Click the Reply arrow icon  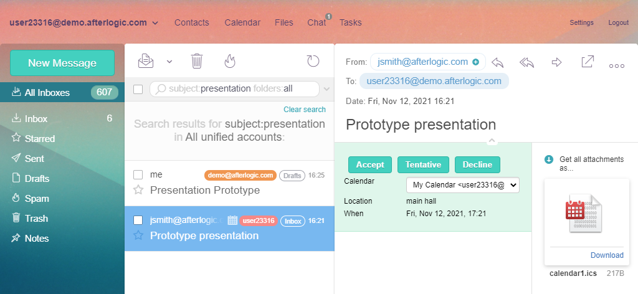point(497,62)
